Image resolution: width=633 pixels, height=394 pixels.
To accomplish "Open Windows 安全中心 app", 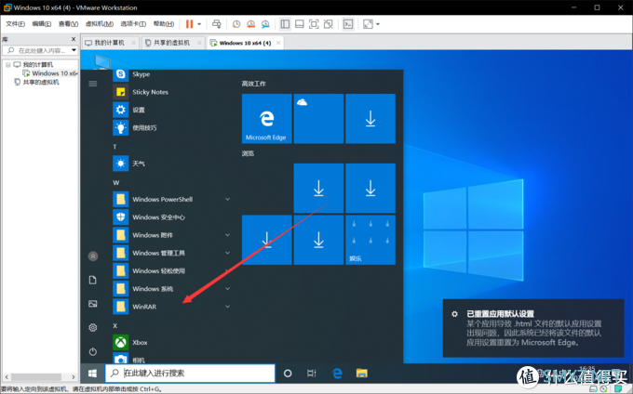I will pos(173,217).
